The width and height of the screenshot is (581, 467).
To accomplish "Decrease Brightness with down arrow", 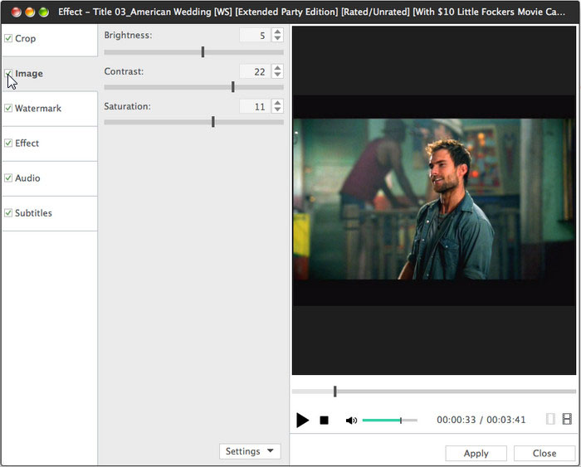I will [x=277, y=38].
